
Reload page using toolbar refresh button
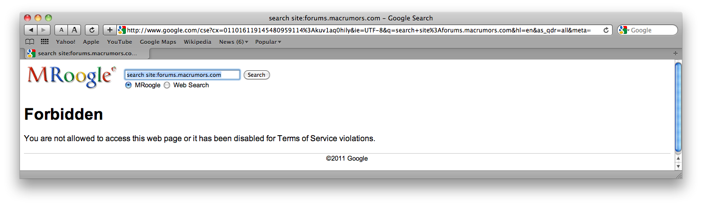click(92, 30)
